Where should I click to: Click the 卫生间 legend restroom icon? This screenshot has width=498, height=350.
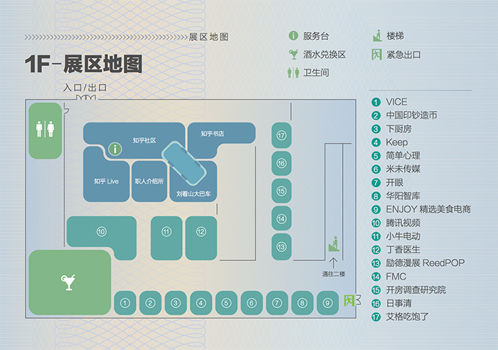coord(293,73)
